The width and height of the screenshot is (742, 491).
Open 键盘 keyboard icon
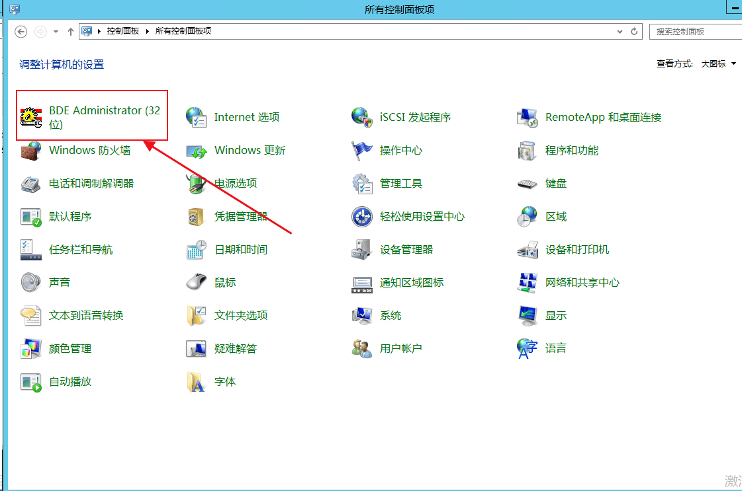pos(527,183)
